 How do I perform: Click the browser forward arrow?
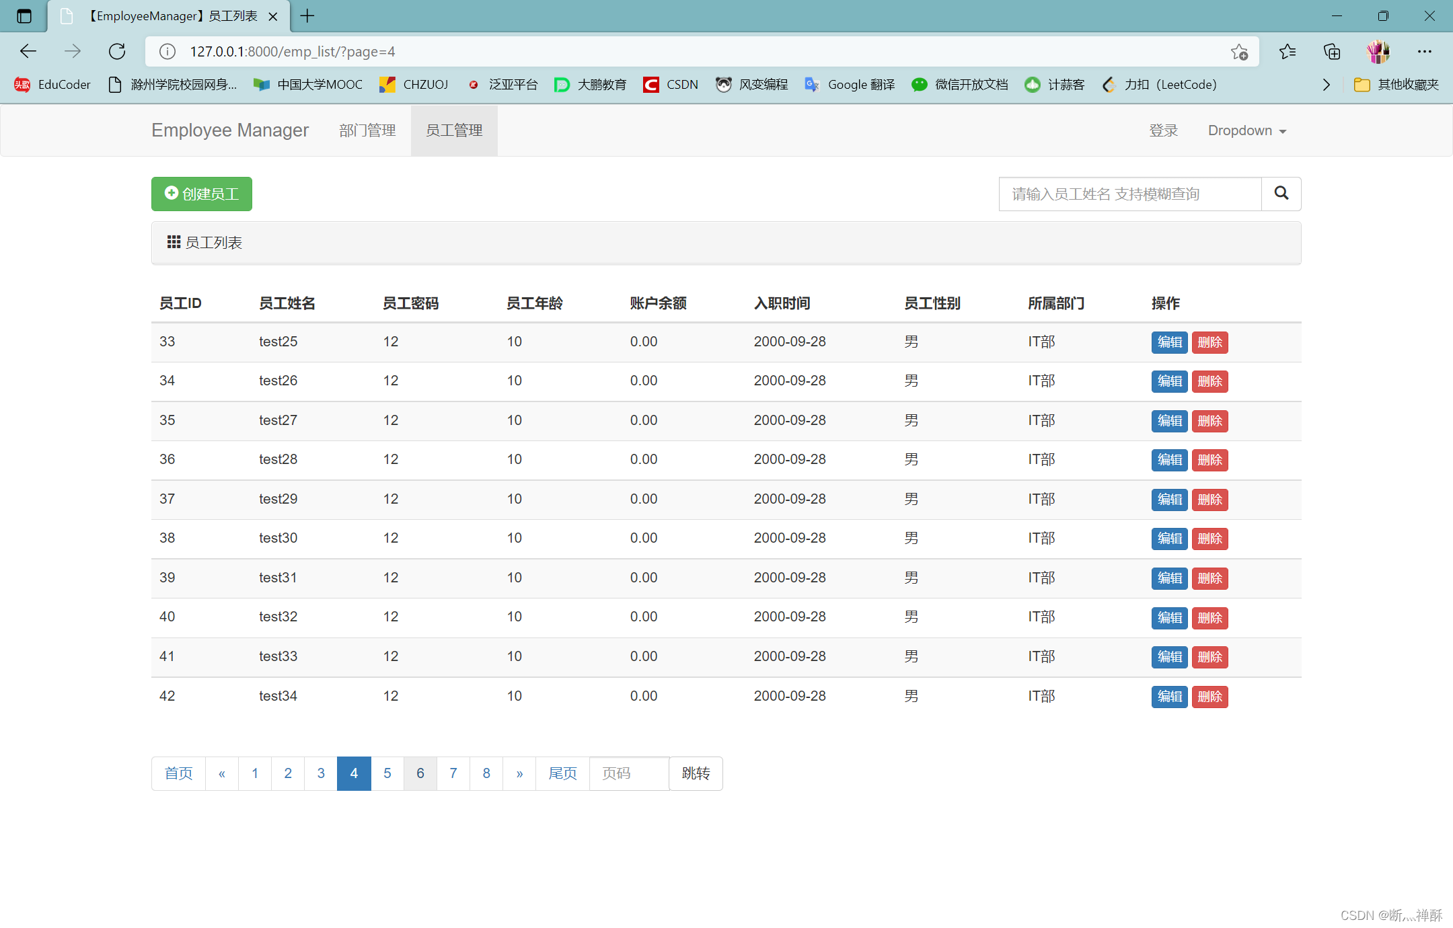[x=73, y=51]
